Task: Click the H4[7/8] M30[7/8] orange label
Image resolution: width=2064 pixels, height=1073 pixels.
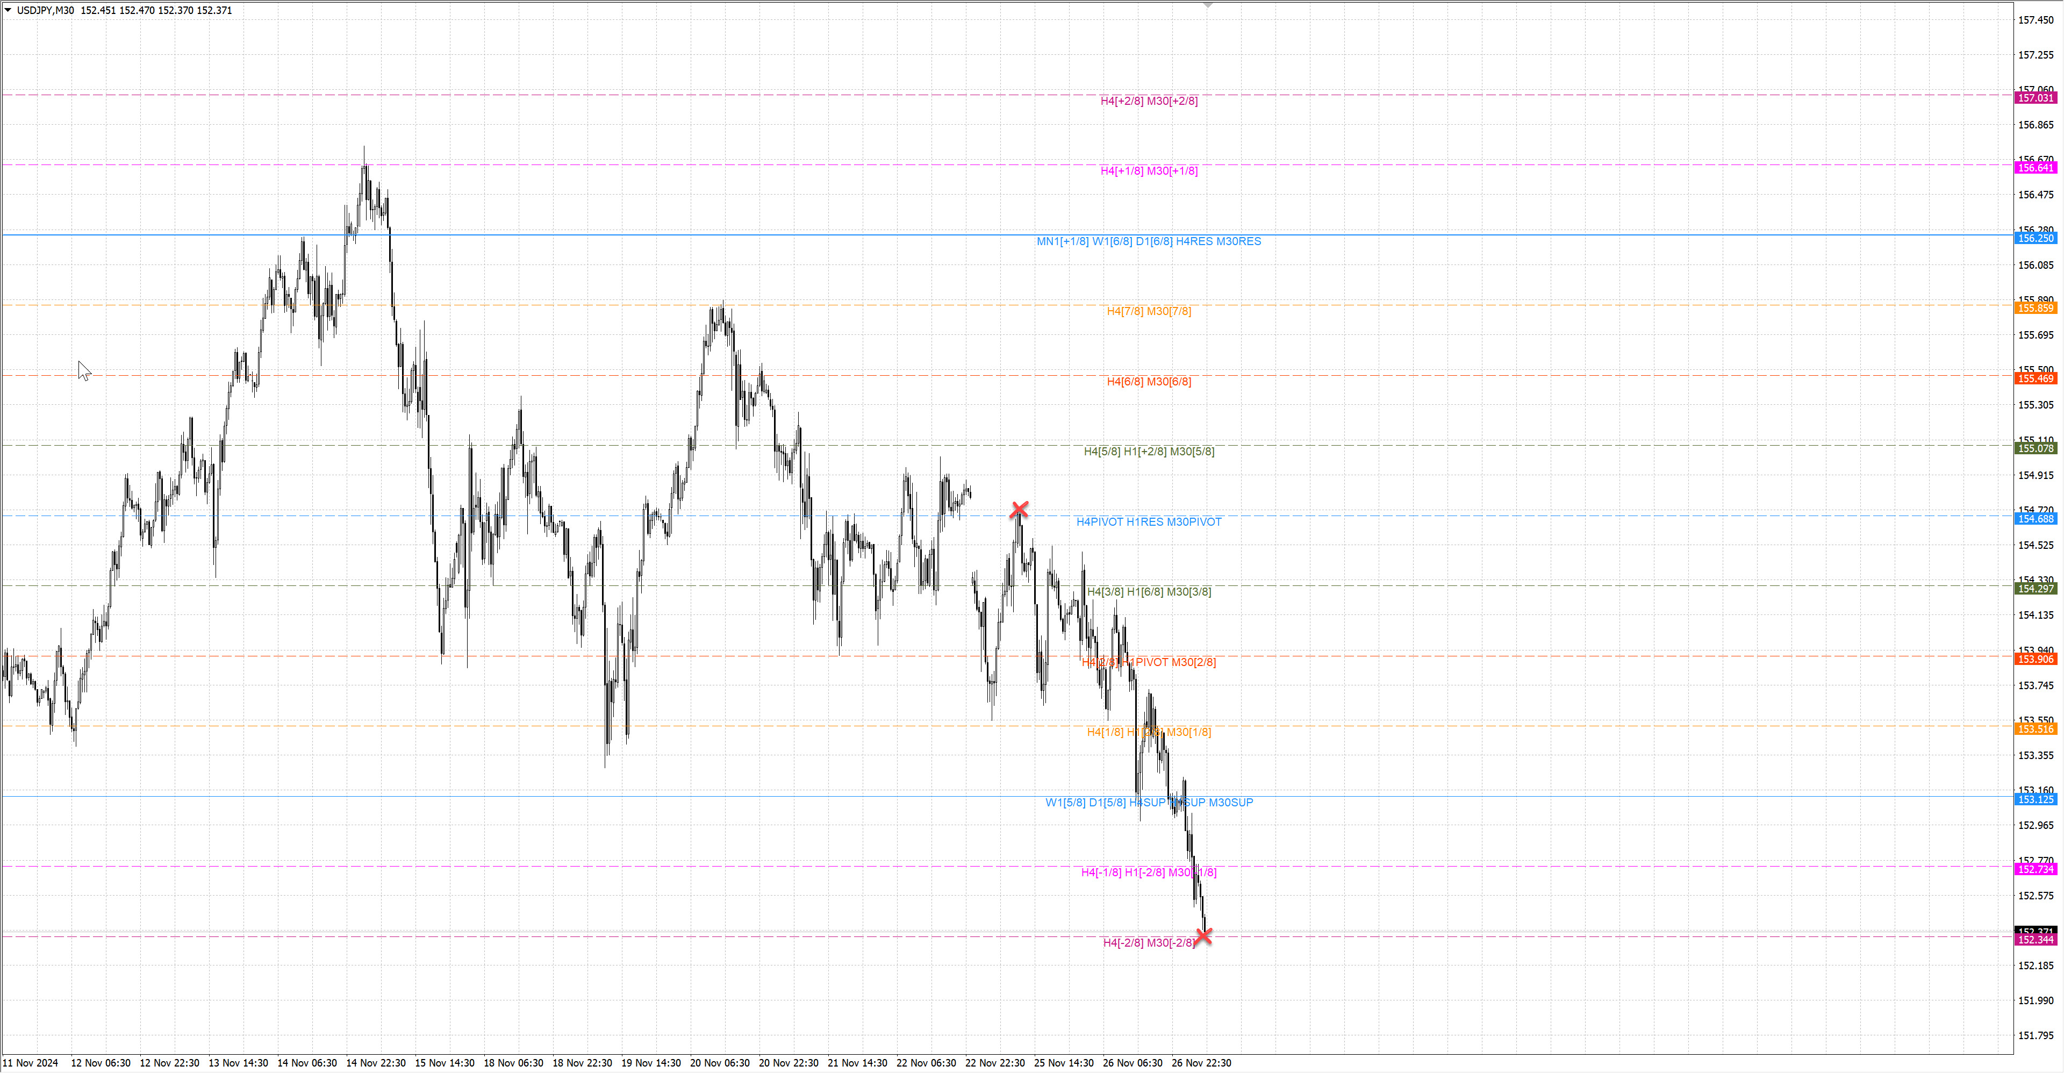Action: pyautogui.click(x=1148, y=311)
